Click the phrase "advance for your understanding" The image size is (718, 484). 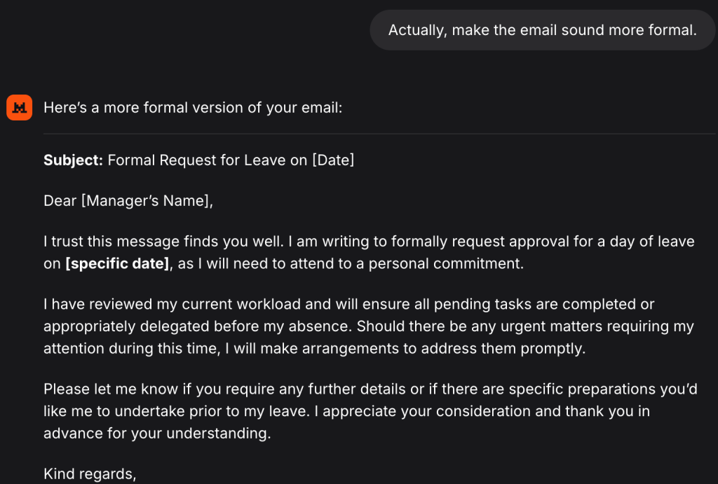tap(156, 433)
